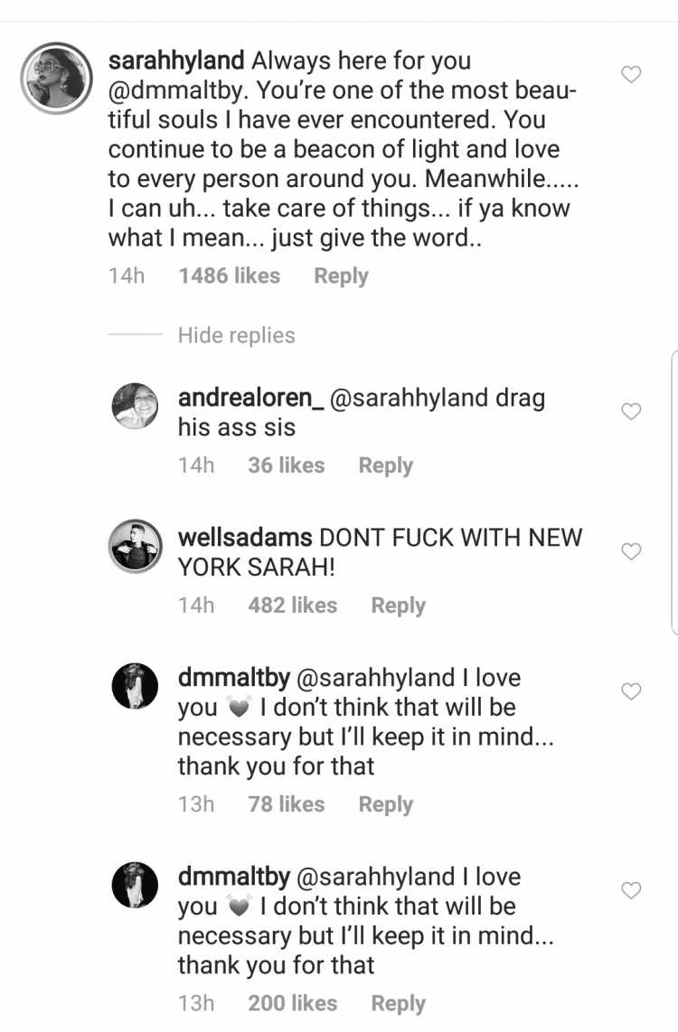View the 482 likes on wellsadams' reply
This screenshot has width=678, height=1032.
pyautogui.click(x=292, y=605)
